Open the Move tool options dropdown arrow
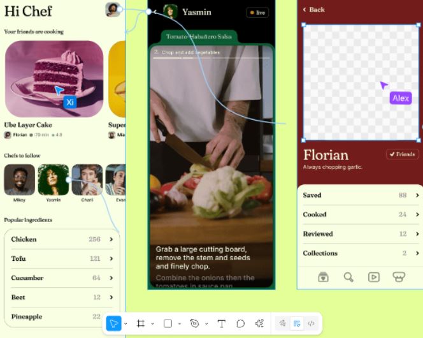Screen dimensions: 423x338 coord(125,323)
